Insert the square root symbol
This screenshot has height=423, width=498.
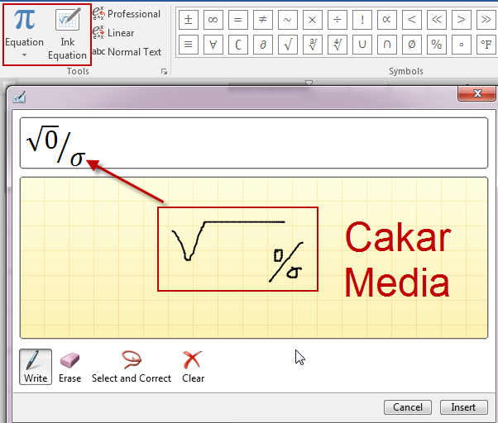click(x=288, y=45)
